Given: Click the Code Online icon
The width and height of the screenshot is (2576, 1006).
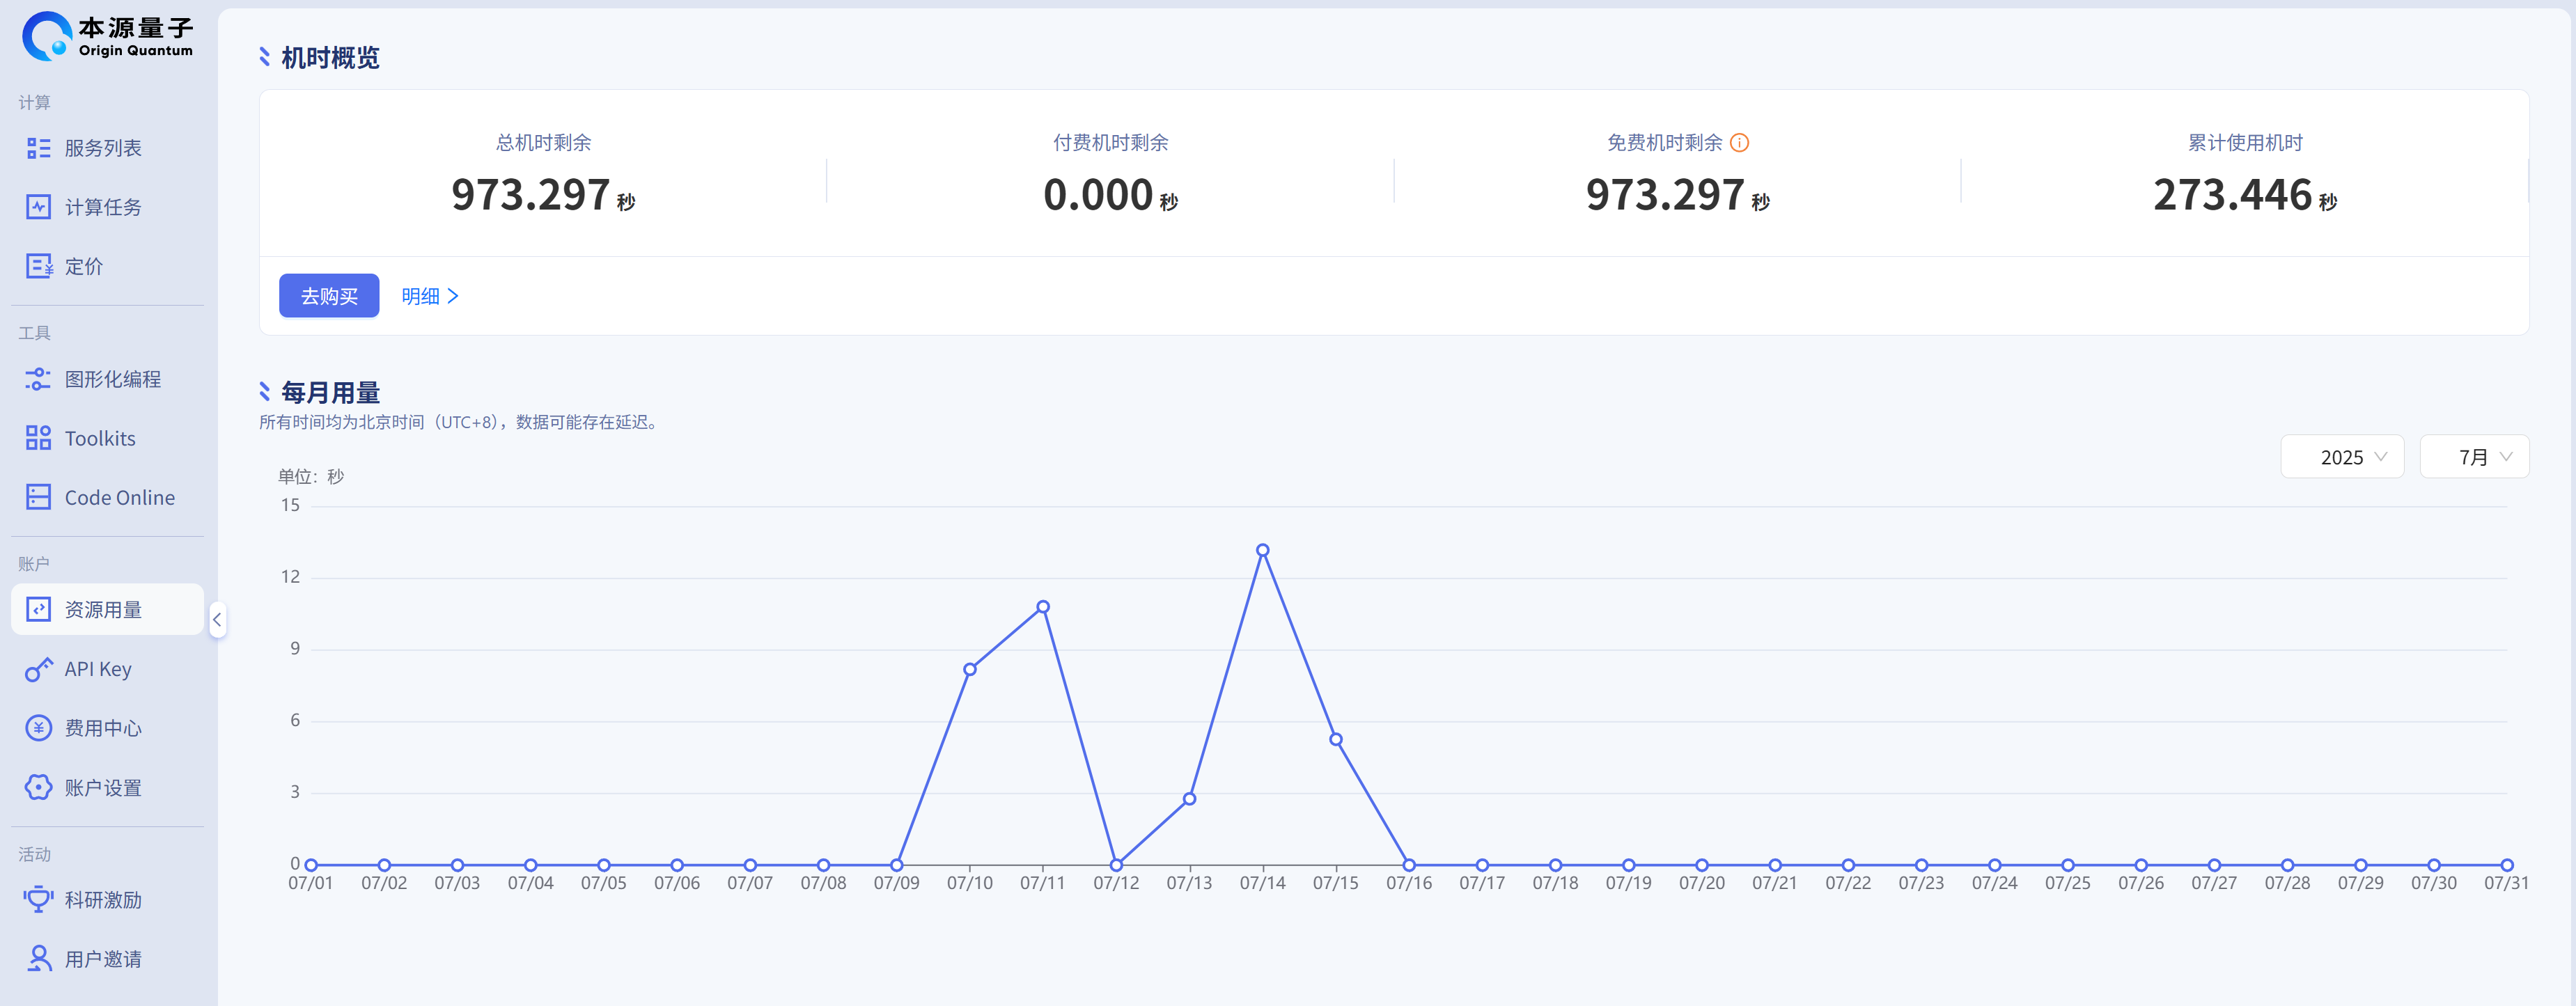Looking at the screenshot, I should 38,497.
